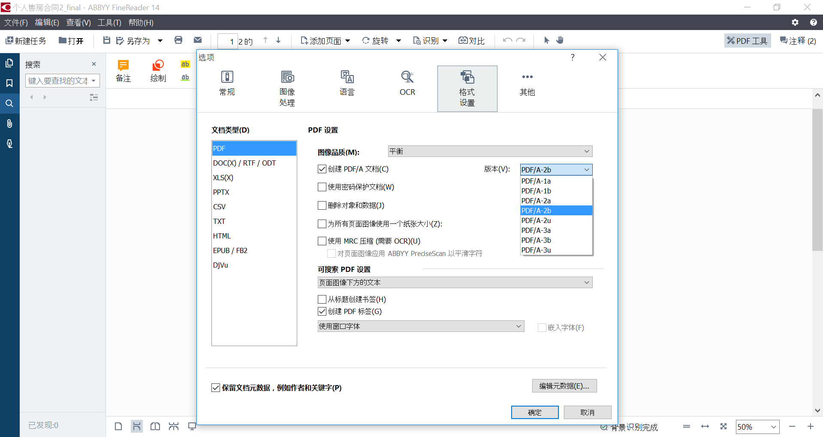Click the OK (确定) button
The width and height of the screenshot is (823, 437).
tap(535, 412)
